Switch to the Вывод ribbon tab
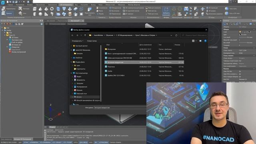This screenshot has width=256, height=144. pyautogui.click(x=93, y=5)
